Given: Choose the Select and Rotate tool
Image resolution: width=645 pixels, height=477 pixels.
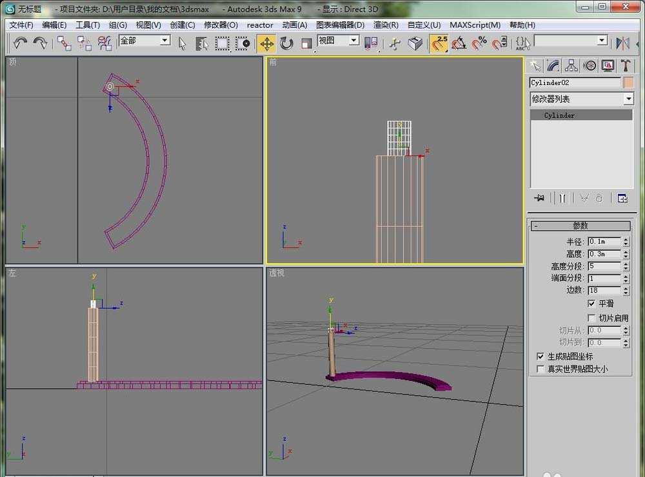Looking at the screenshot, I should point(286,43).
